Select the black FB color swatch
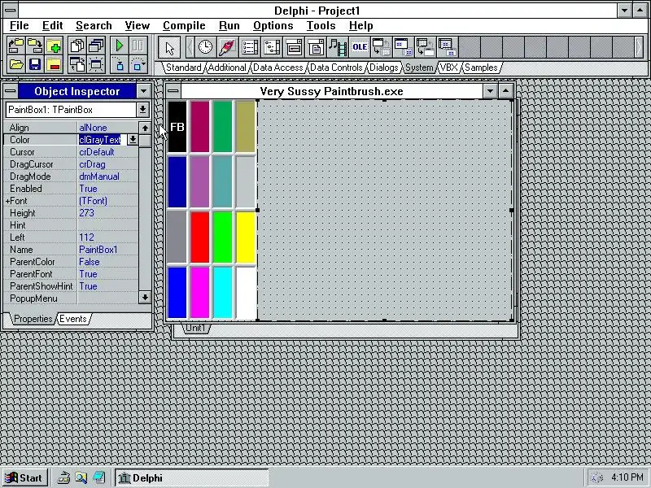The image size is (651, 488). point(177,126)
